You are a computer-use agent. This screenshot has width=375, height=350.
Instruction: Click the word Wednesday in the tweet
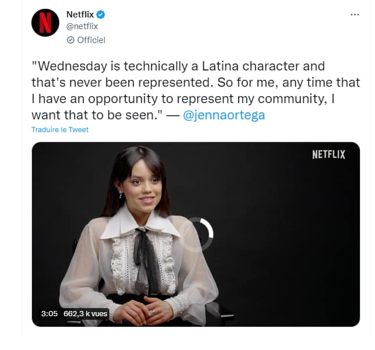(73, 66)
